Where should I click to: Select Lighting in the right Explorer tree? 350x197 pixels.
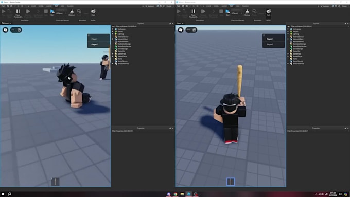pyautogui.click(x=295, y=34)
